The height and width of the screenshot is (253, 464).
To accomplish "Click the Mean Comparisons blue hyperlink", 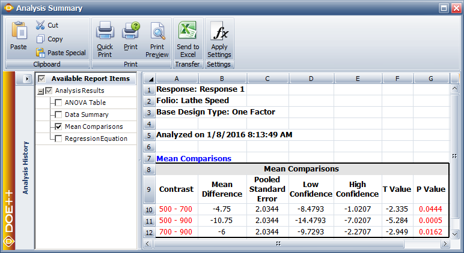I will (x=194, y=159).
